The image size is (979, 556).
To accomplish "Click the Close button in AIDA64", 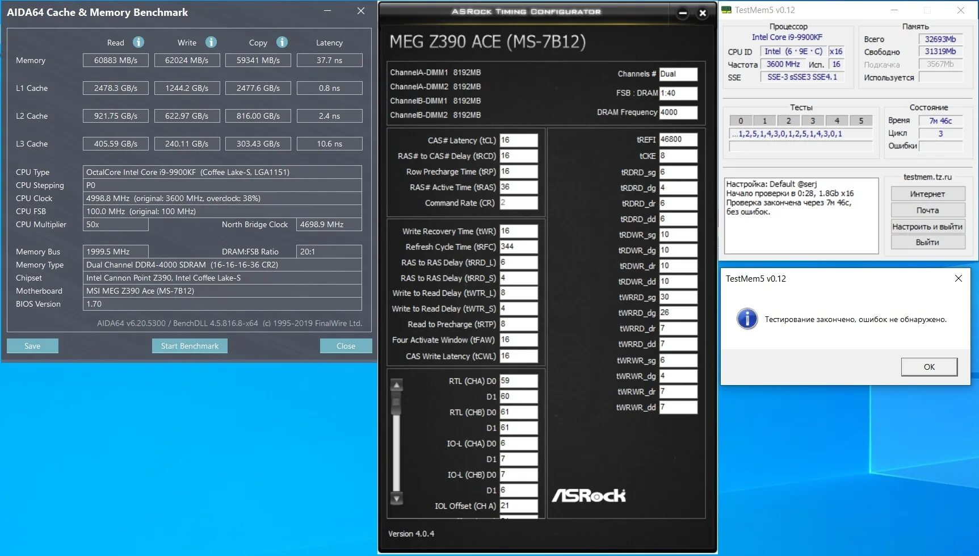I will [346, 346].
